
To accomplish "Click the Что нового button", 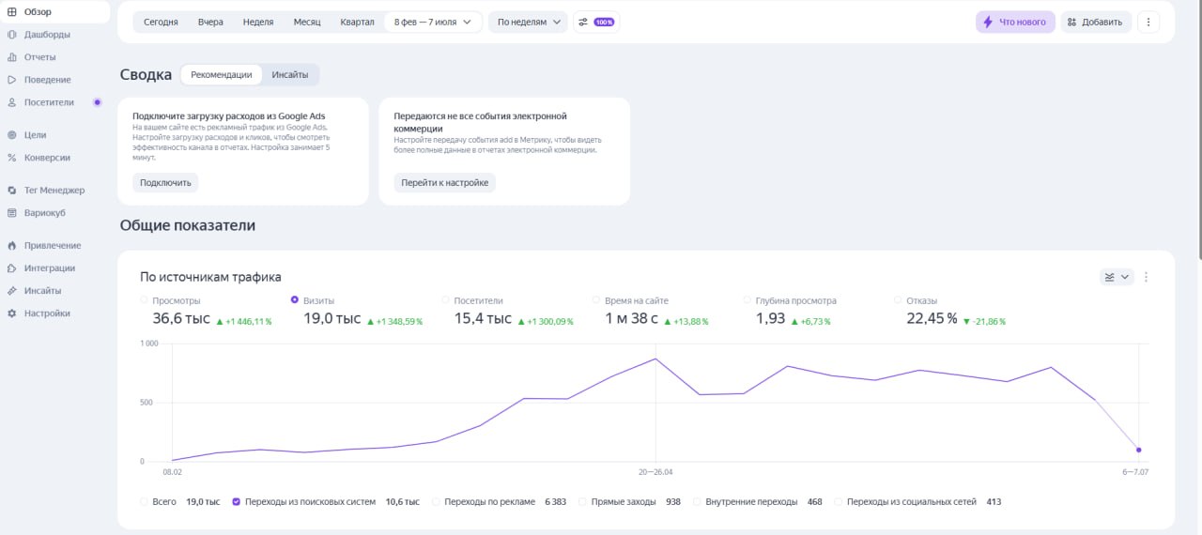I will point(1015,22).
